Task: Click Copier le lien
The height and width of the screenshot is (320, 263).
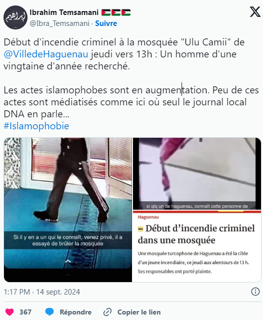Action: coord(139,312)
